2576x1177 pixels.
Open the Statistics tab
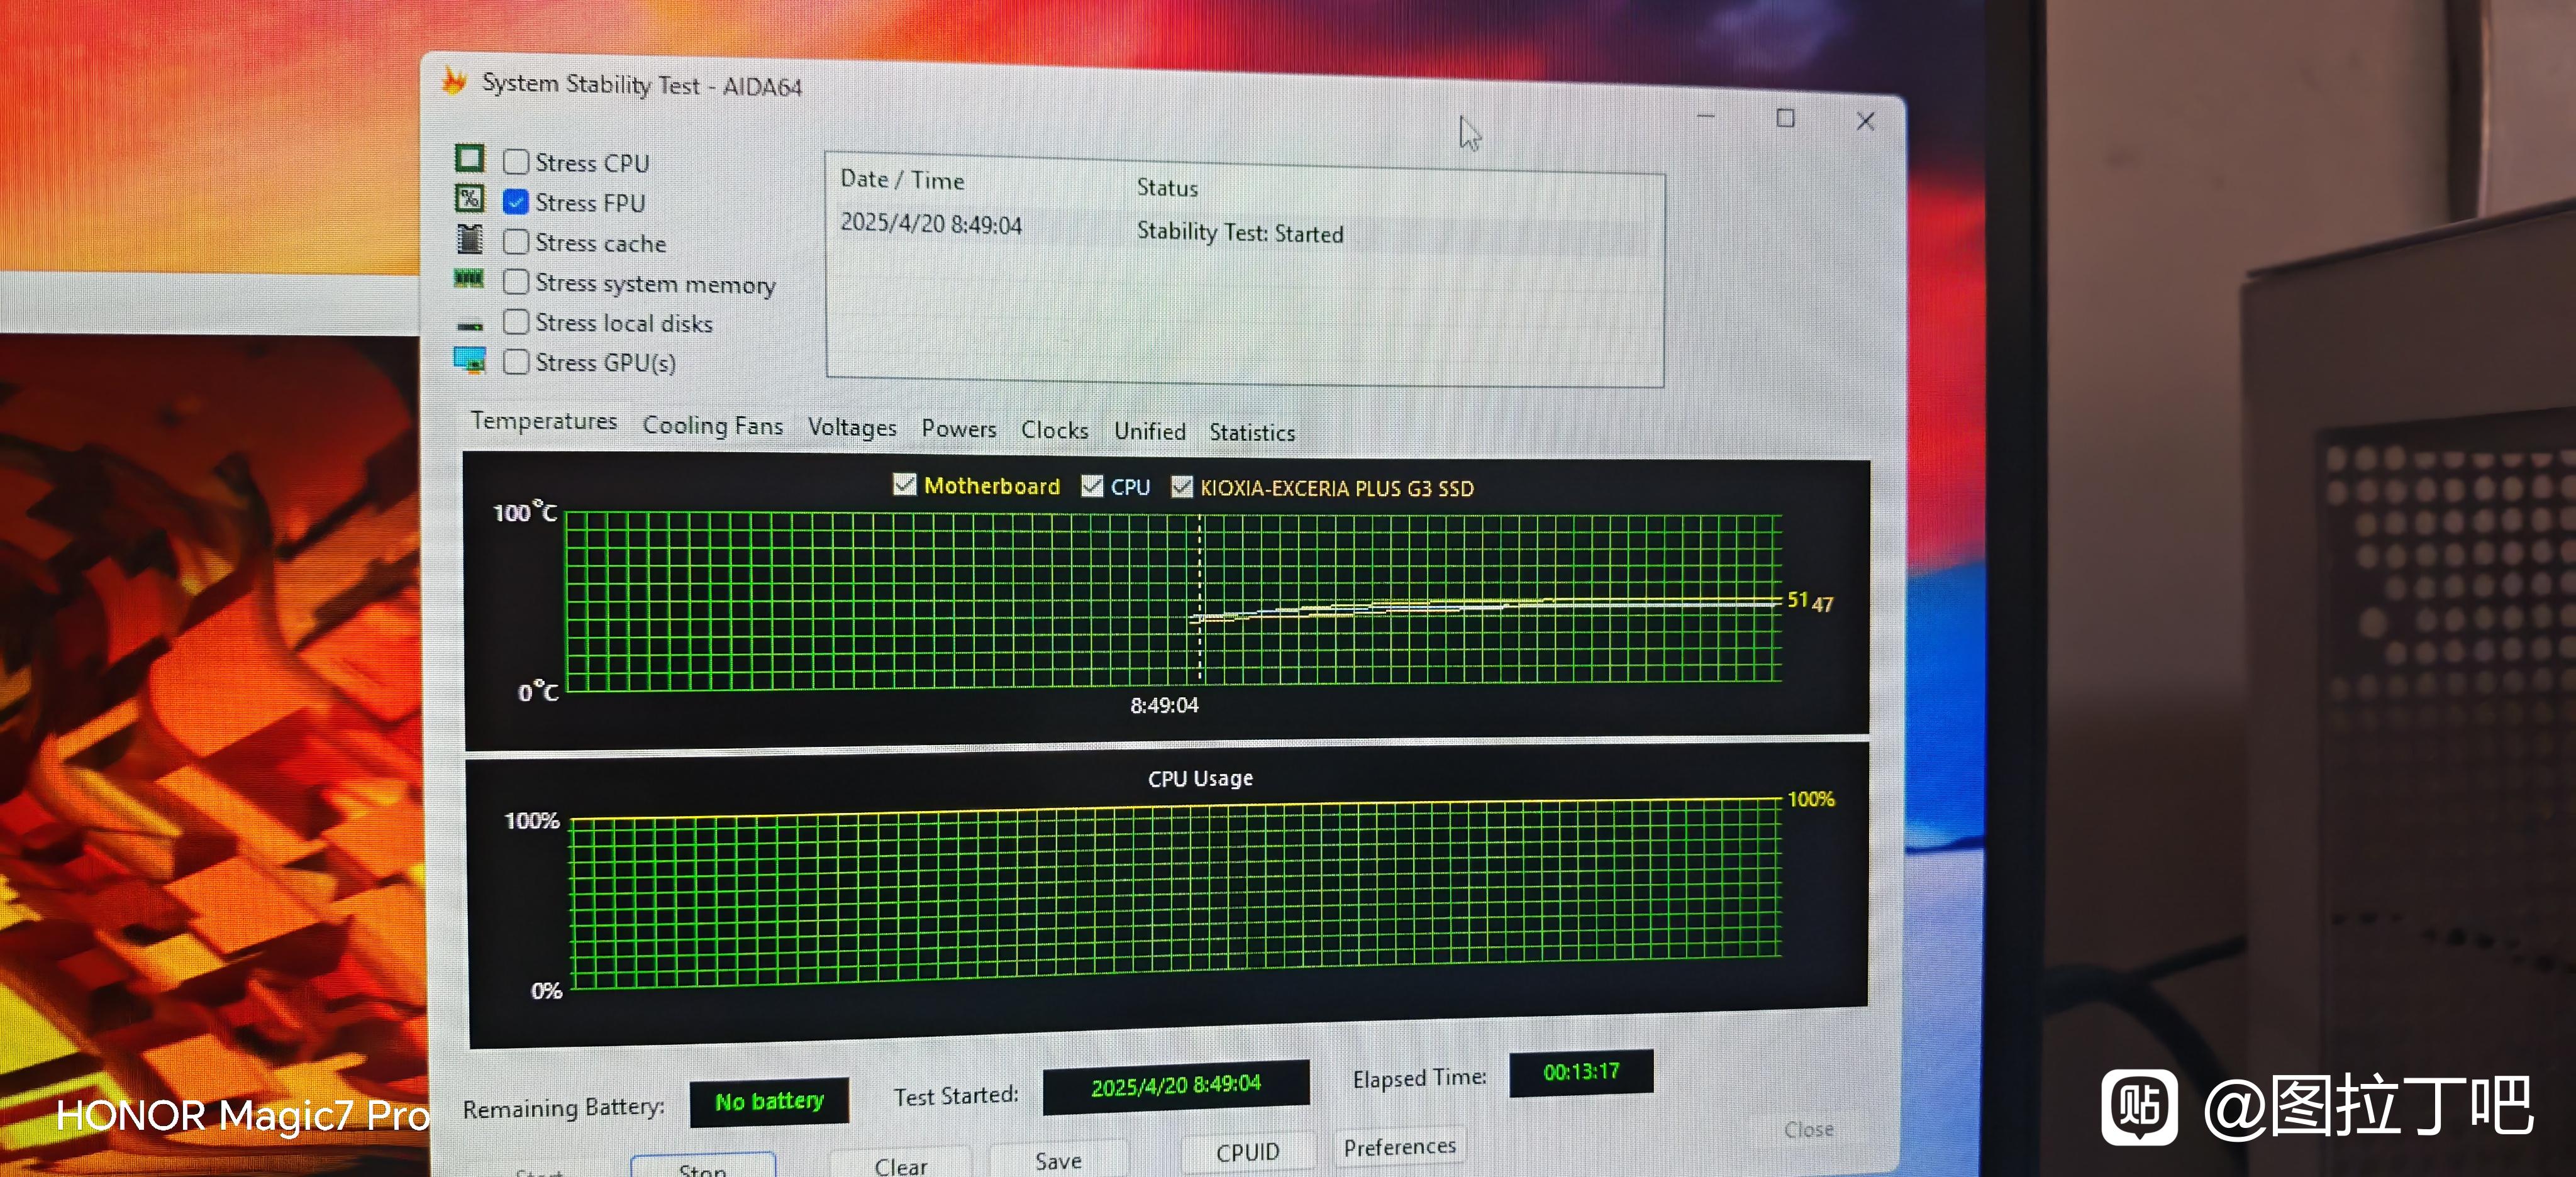[1252, 432]
